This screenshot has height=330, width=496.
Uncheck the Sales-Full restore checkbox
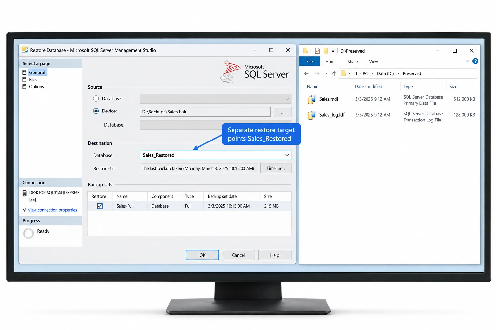click(100, 206)
